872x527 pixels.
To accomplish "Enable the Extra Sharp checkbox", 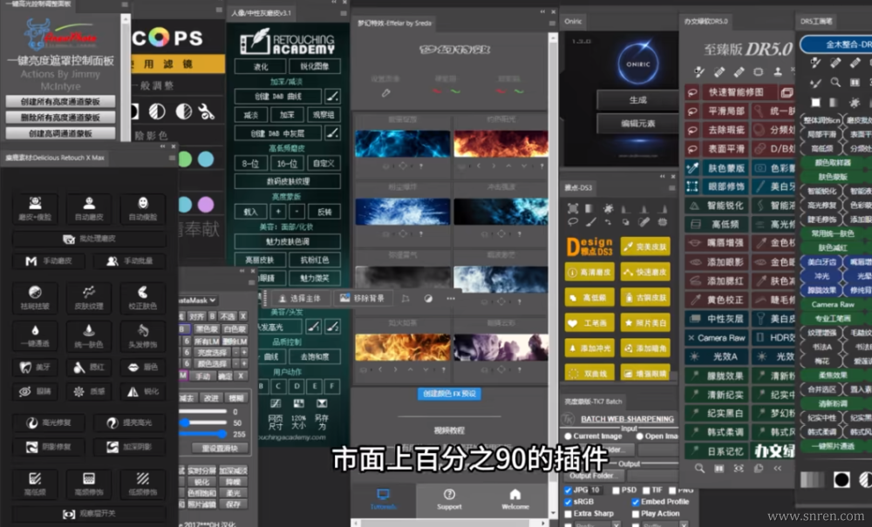I will click(x=568, y=514).
